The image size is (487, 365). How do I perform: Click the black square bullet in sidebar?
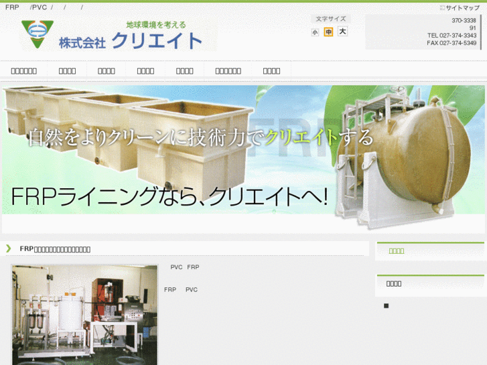point(386,306)
